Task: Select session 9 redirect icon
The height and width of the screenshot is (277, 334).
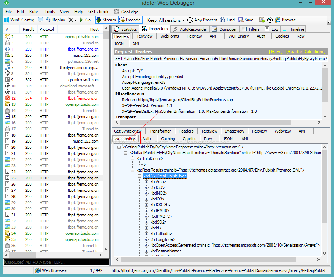Action: [x=8, y=80]
